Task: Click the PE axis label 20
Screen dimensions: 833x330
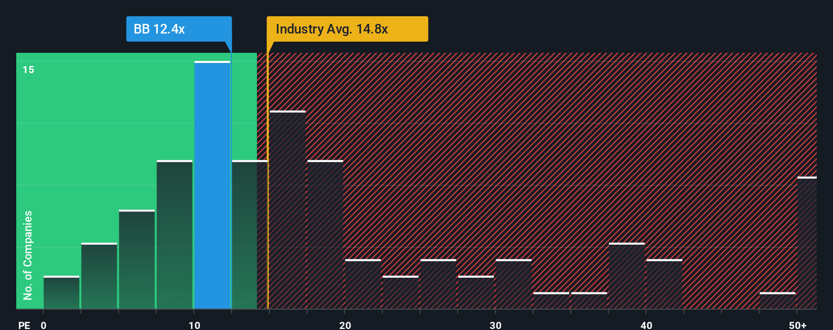Action: click(x=345, y=325)
